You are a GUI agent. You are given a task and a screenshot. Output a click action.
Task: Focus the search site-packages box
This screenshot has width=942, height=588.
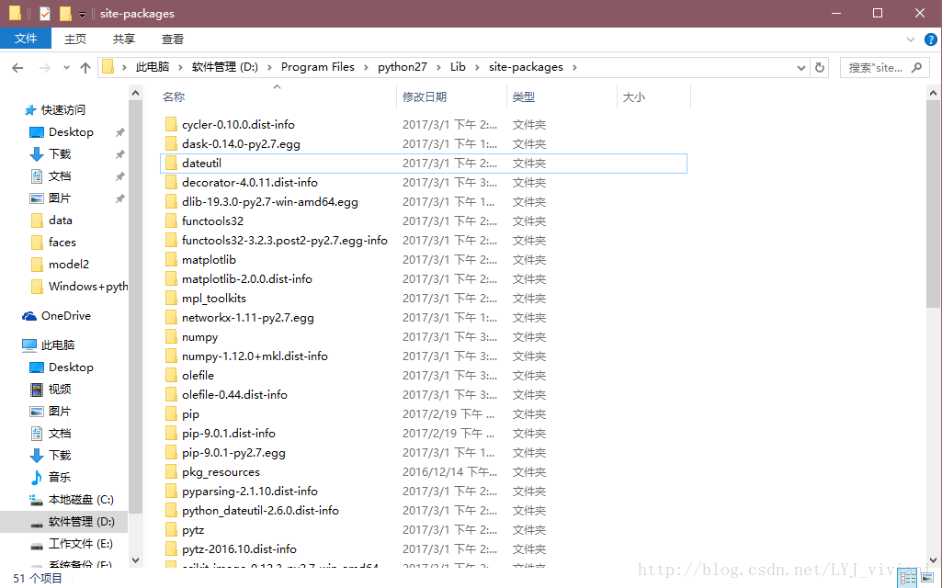pos(884,67)
